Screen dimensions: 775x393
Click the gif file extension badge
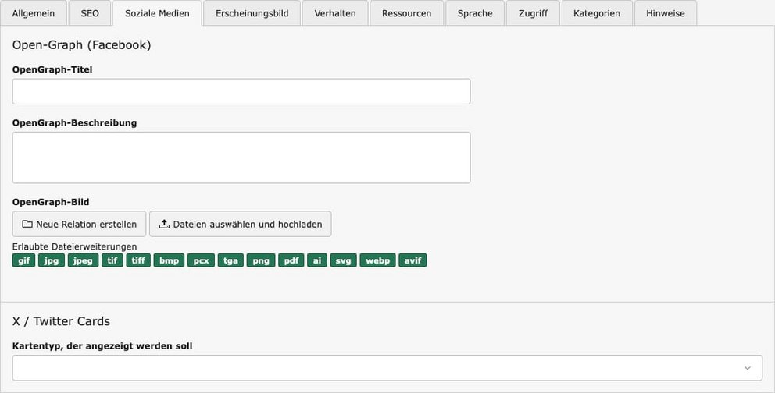(24, 260)
